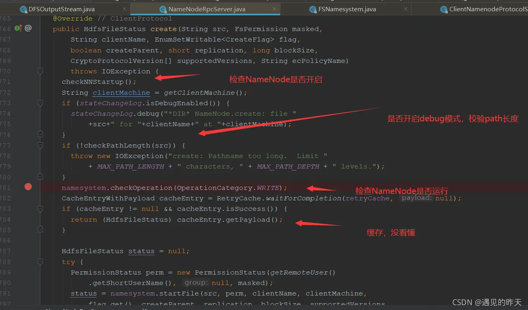Screen dimensions: 528x310
Task: Click fold end marker after stateChangeLog.debug block
Action: pyautogui.click(x=40, y=134)
